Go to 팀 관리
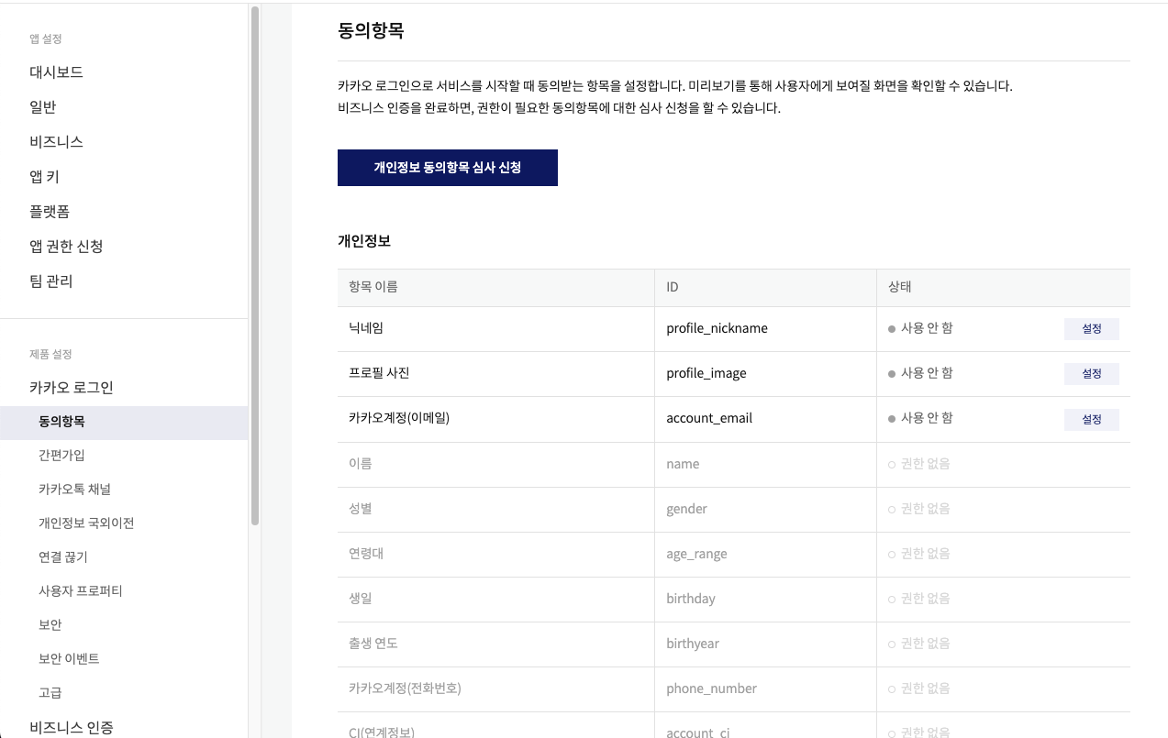The height and width of the screenshot is (738, 1168). point(50,281)
